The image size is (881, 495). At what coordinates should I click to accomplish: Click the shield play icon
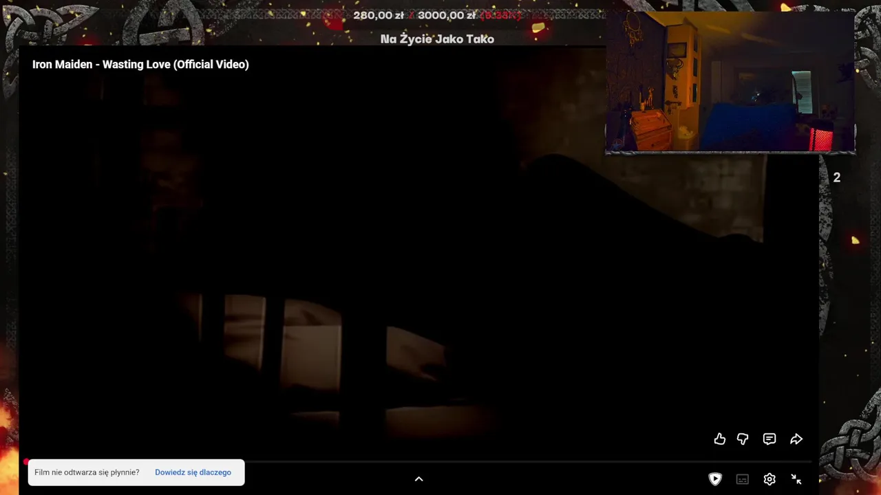tap(715, 479)
